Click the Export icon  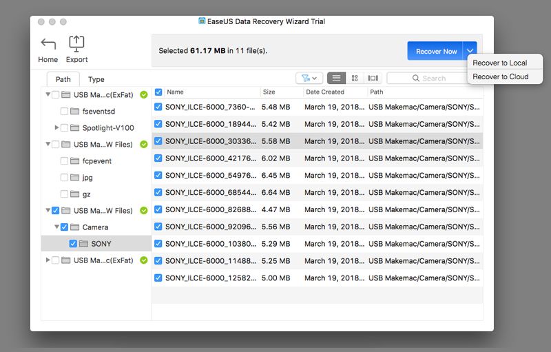(76, 43)
